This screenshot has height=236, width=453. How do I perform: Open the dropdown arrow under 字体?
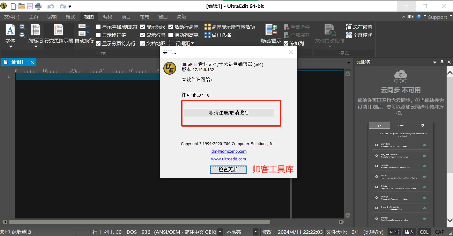(x=10, y=47)
